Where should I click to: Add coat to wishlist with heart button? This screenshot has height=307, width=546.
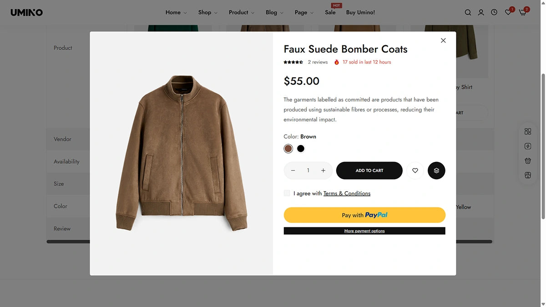coord(415,171)
